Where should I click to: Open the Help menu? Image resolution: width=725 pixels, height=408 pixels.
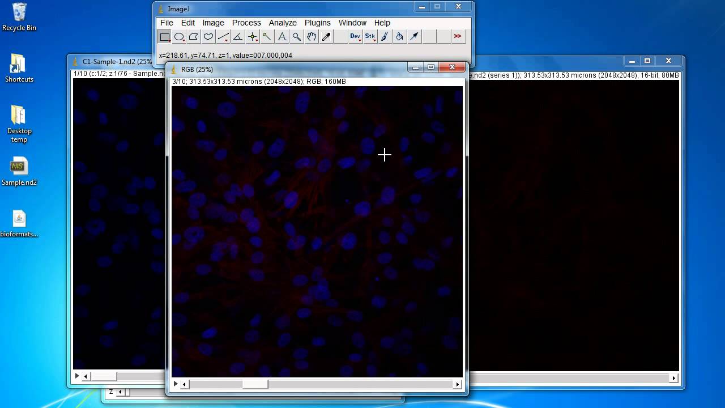(382, 23)
